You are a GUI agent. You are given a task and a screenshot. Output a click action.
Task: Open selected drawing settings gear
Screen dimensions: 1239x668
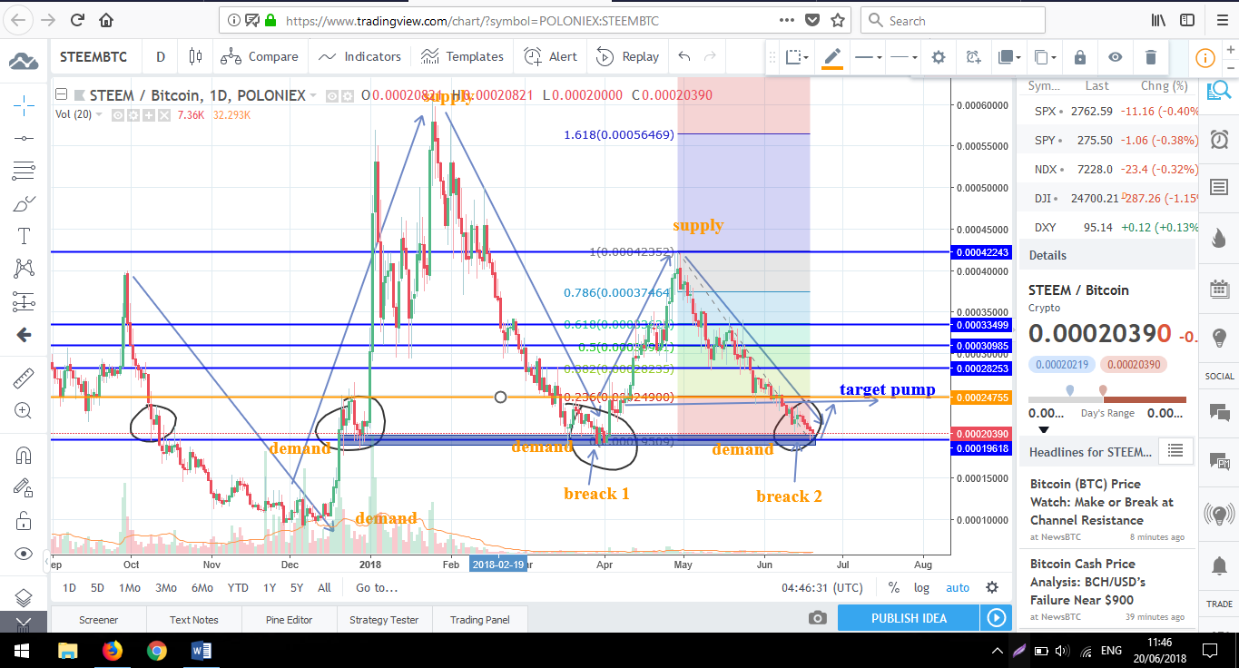click(x=939, y=57)
